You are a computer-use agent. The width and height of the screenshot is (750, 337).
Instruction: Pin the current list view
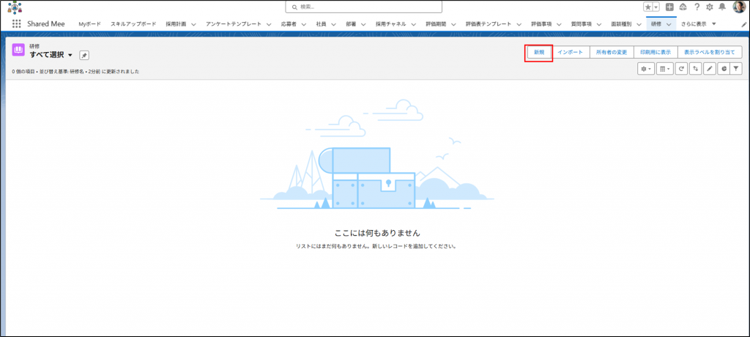(84, 56)
